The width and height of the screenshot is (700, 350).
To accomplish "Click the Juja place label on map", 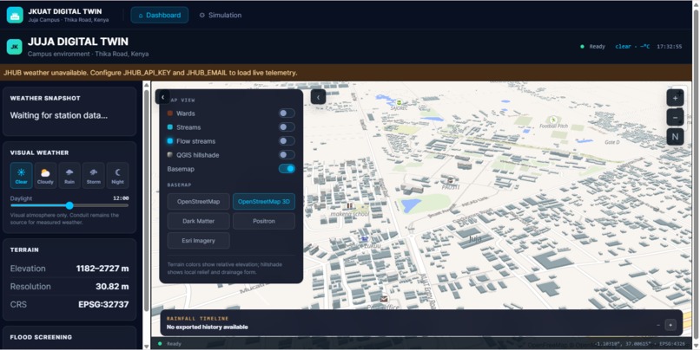I will point(475,238).
